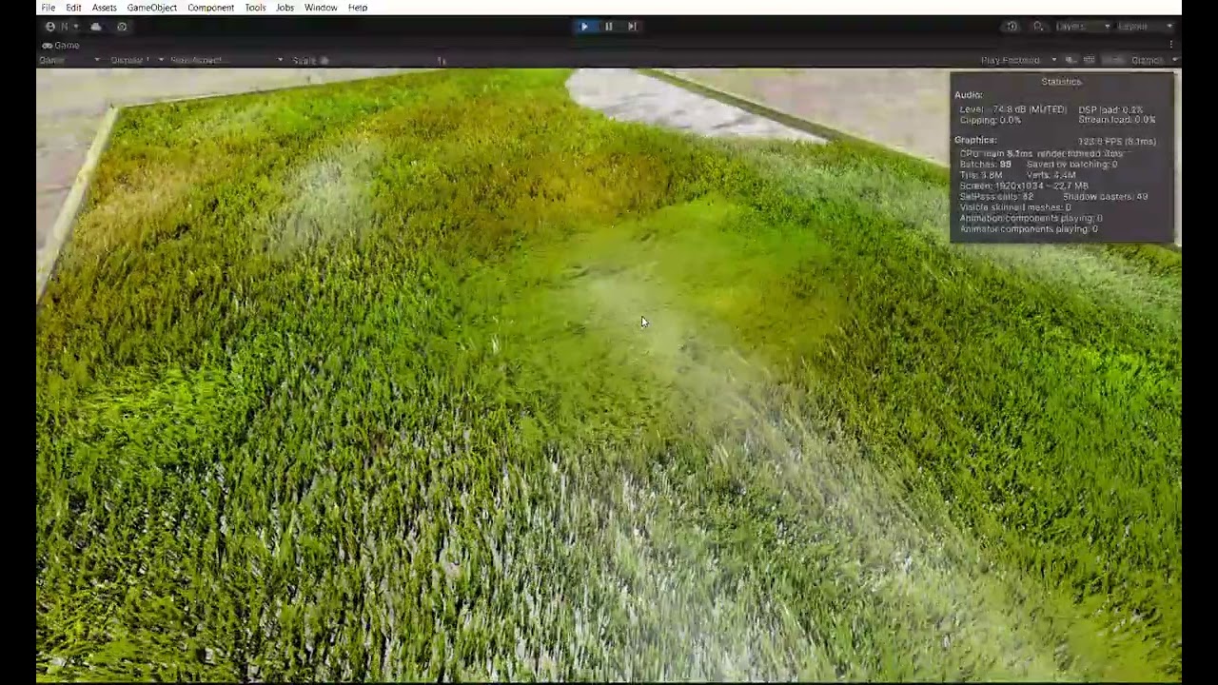Open the Tools menu

pyautogui.click(x=255, y=8)
